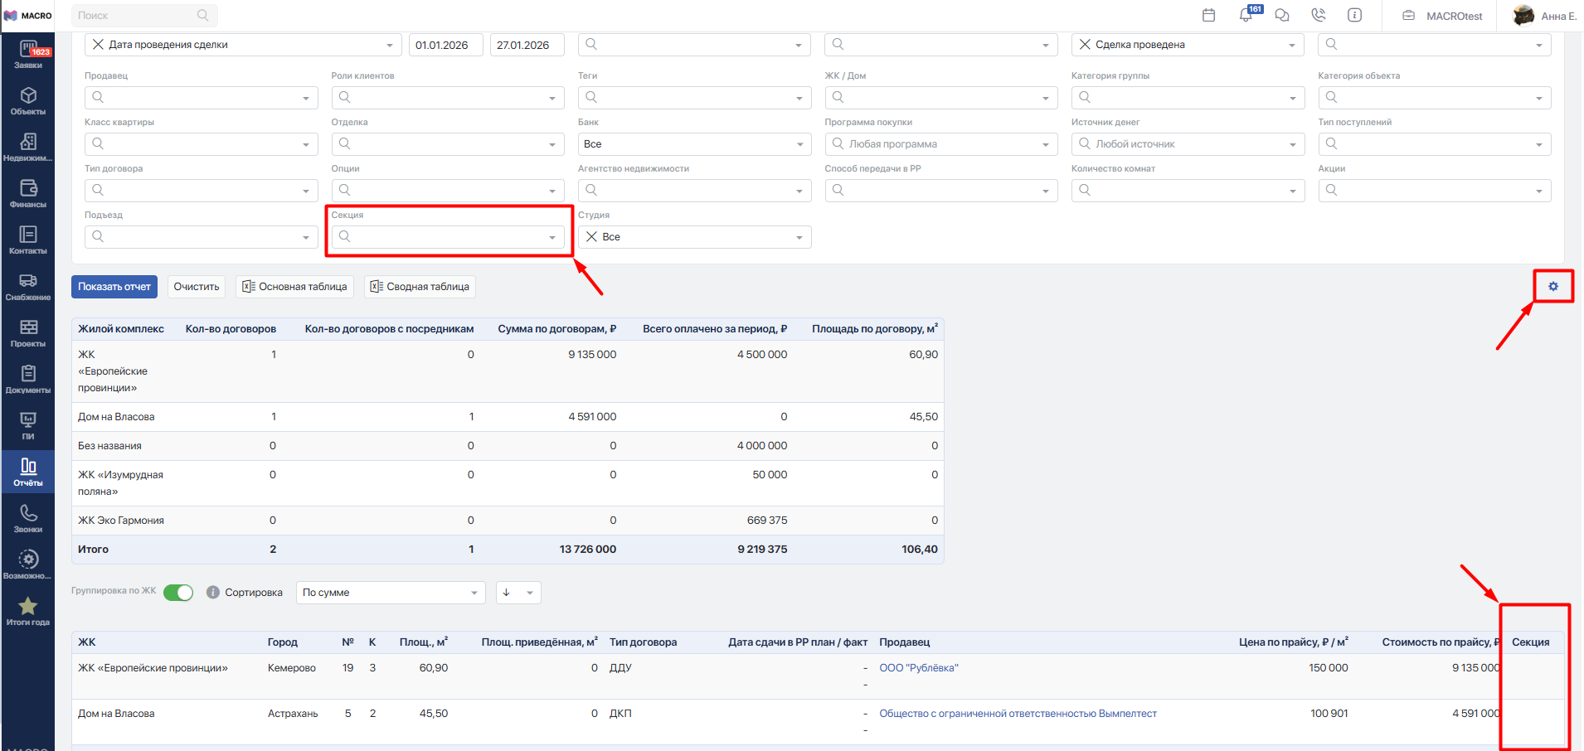1584x751 pixels.
Task: Open Документы menu item in sidebar
Action: pyautogui.click(x=28, y=380)
